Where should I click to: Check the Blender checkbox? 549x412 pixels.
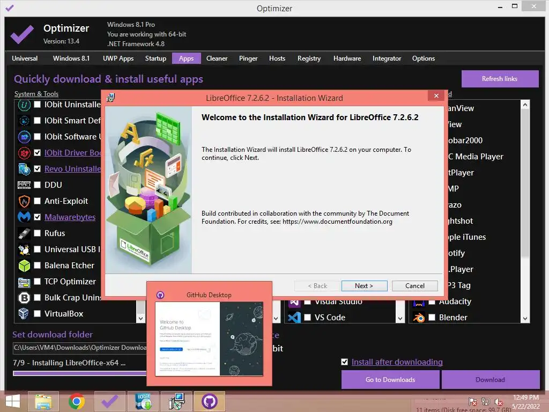[x=432, y=318]
